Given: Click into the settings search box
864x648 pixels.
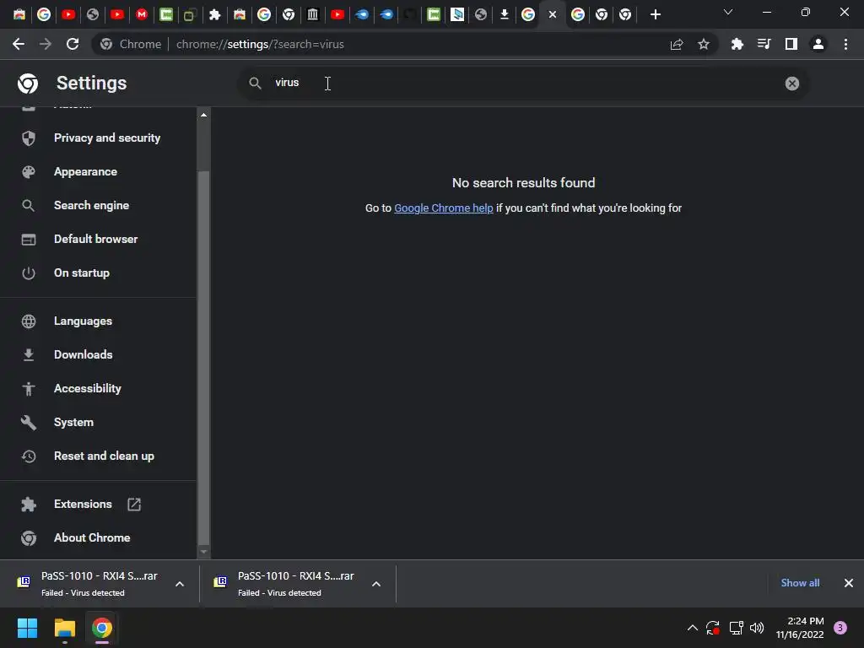Looking at the screenshot, I should (523, 84).
